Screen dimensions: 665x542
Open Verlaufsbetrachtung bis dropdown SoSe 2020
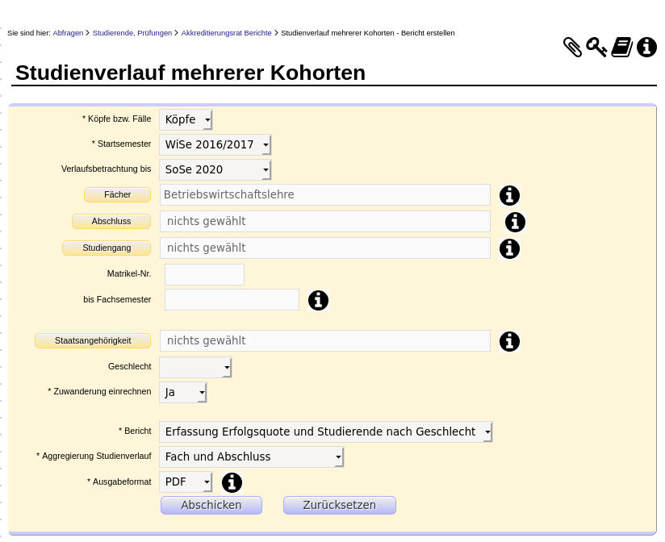(215, 170)
